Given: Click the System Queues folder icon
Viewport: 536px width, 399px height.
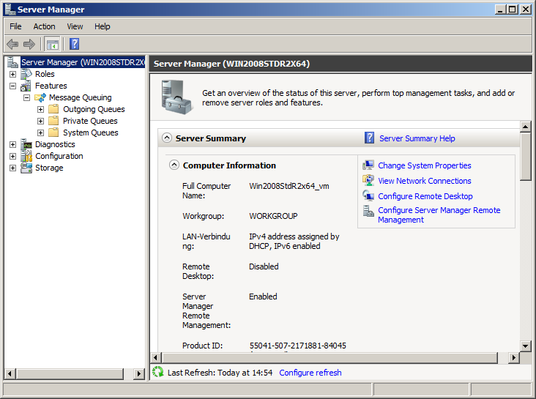Looking at the screenshot, I should 53,133.
